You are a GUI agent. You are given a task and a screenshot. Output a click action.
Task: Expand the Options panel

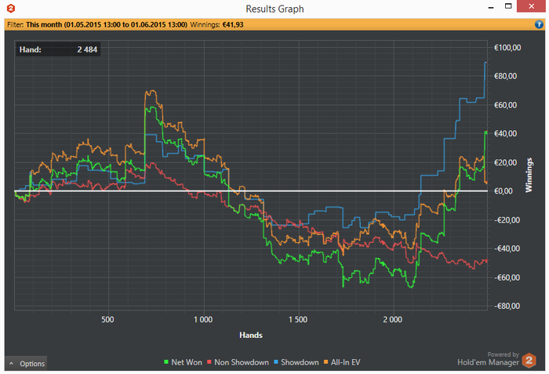(x=26, y=364)
